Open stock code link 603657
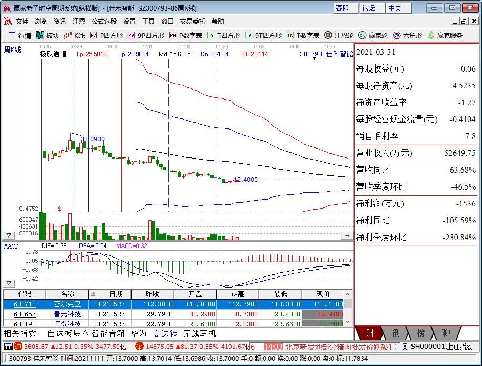The height and width of the screenshot is (366, 482). point(25,314)
